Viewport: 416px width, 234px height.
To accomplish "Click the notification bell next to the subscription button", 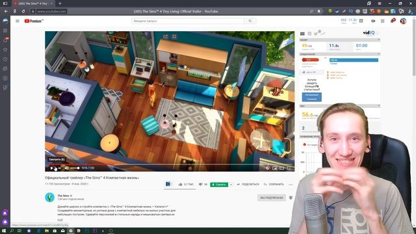I will point(291,198).
